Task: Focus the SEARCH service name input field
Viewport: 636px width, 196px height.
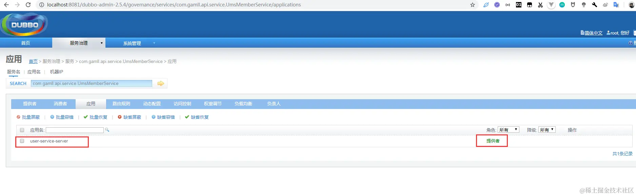Action: [x=92, y=83]
